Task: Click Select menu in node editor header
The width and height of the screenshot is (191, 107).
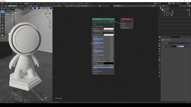Action: pyautogui.click(x=71, y=6)
